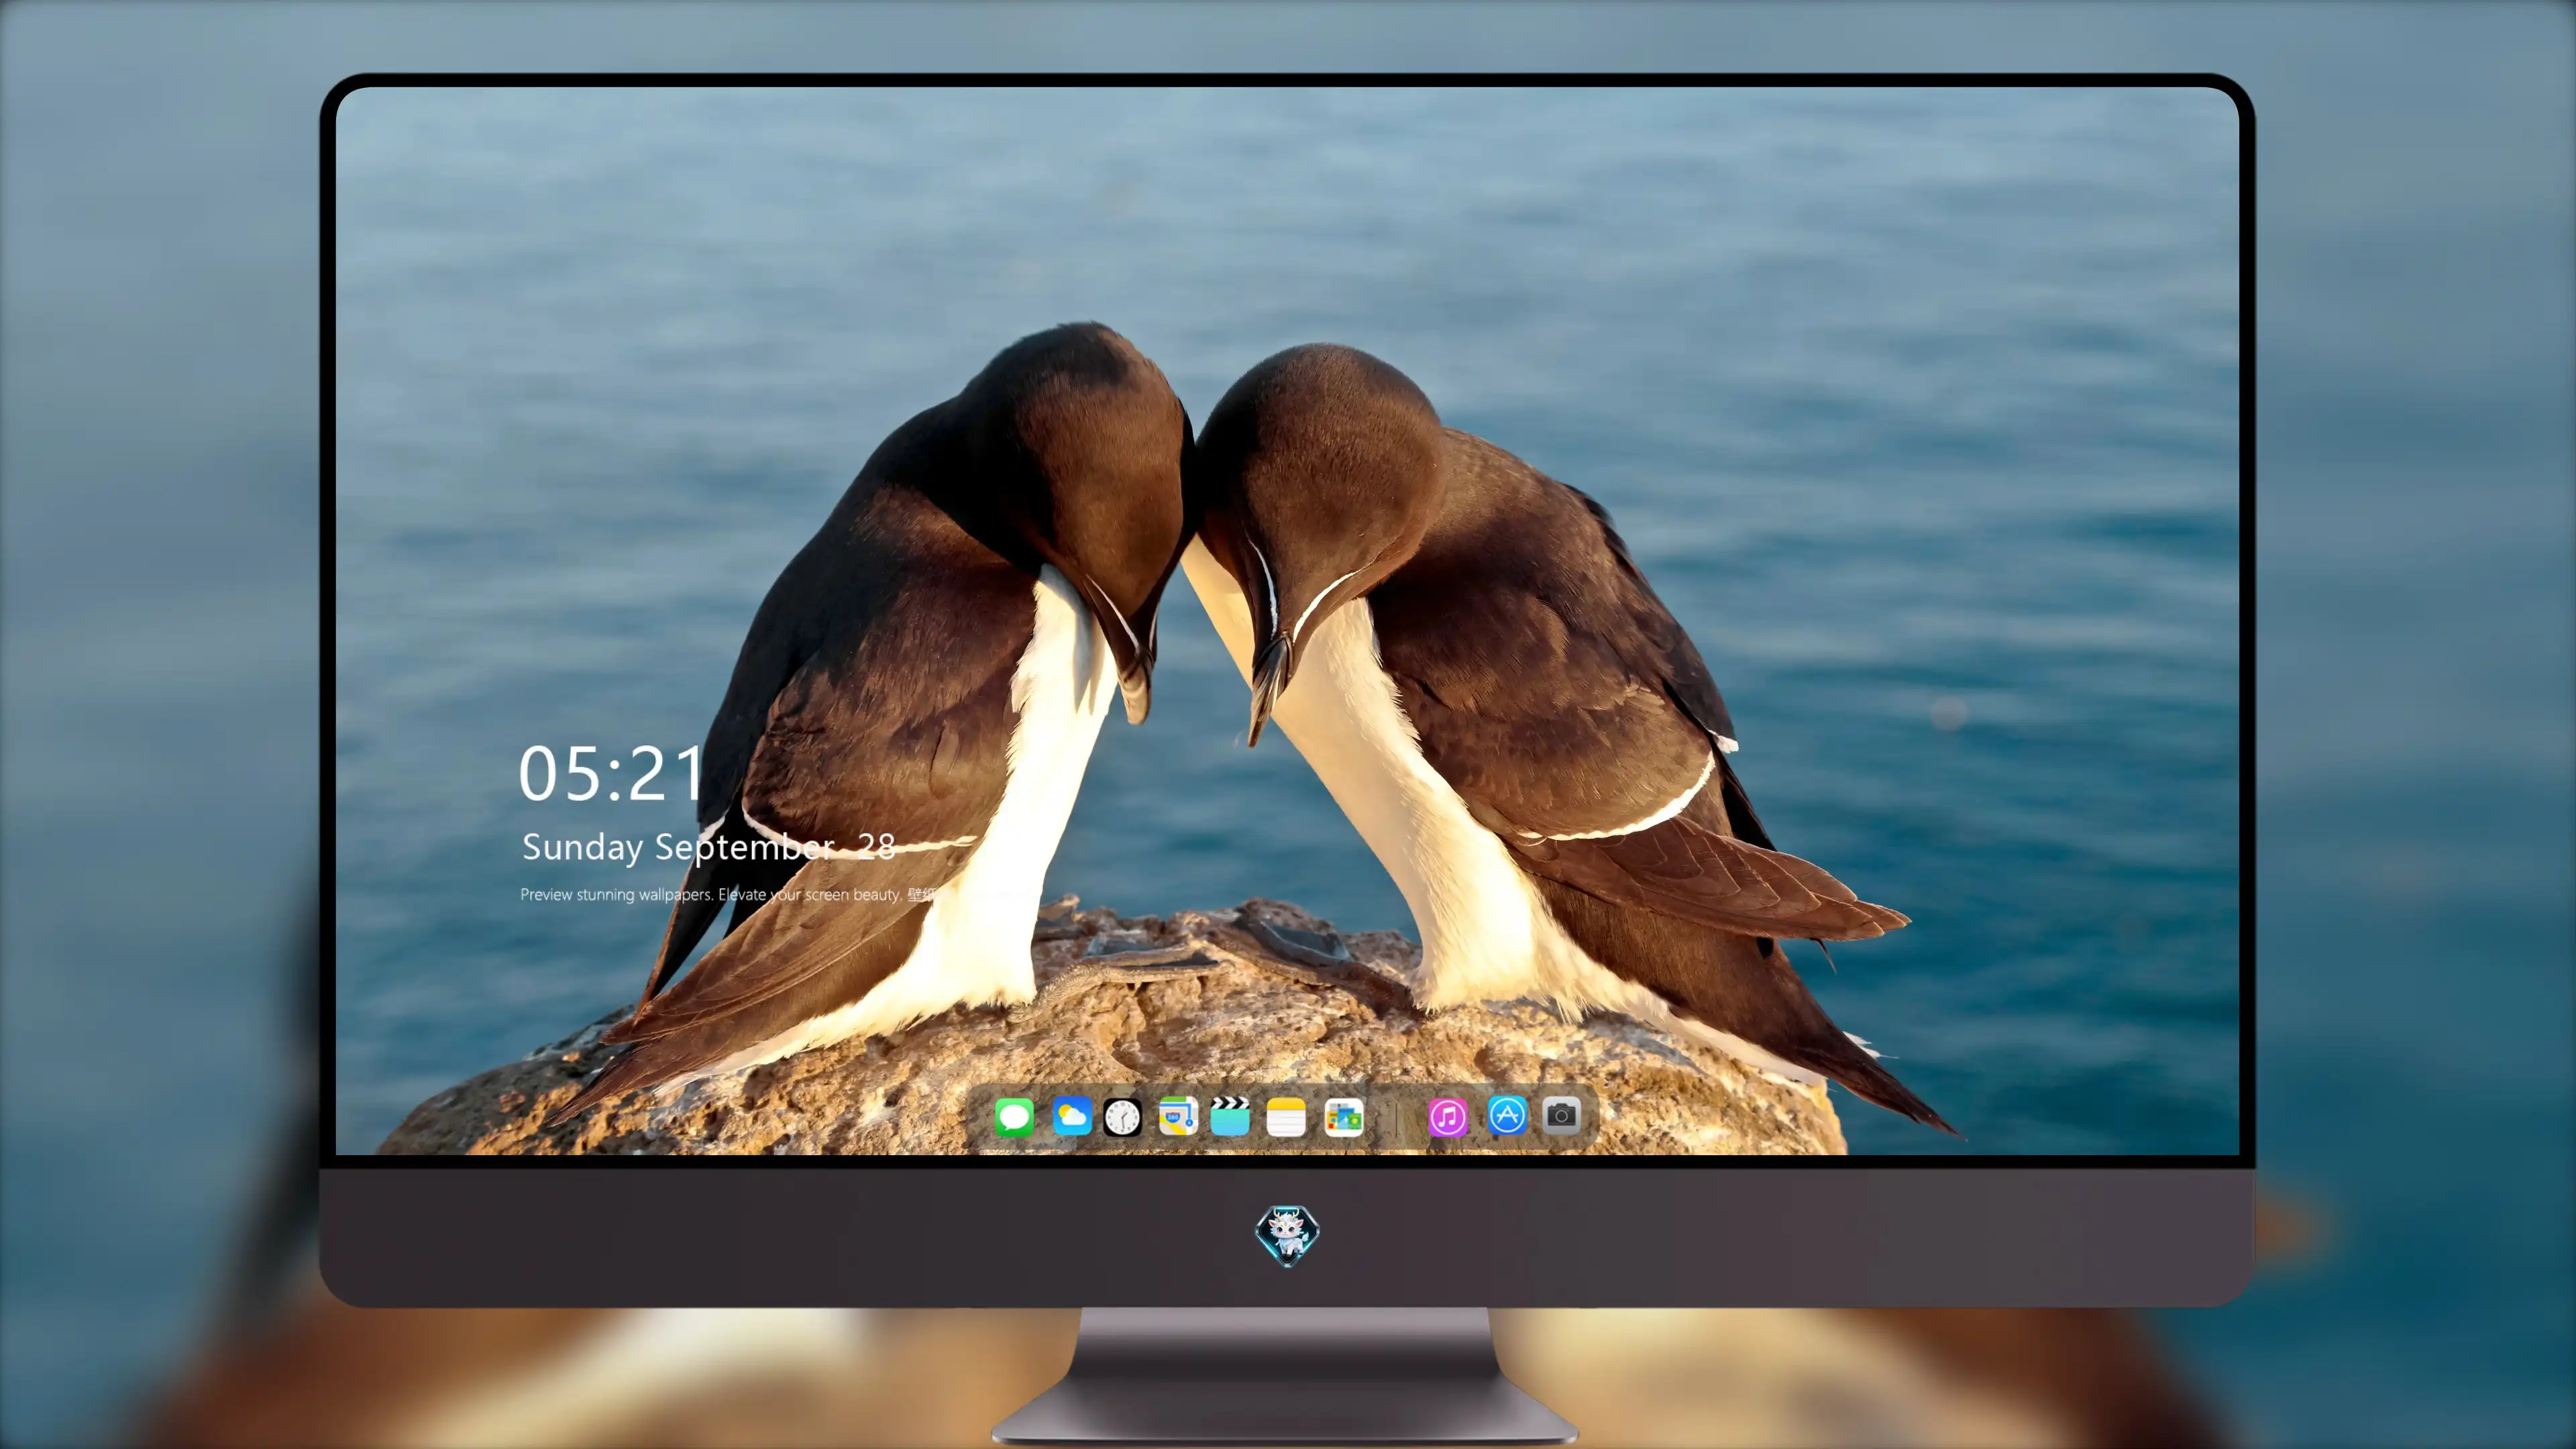The image size is (2576, 1449).
Task: Click the 05:21 clock display
Action: (x=611, y=773)
